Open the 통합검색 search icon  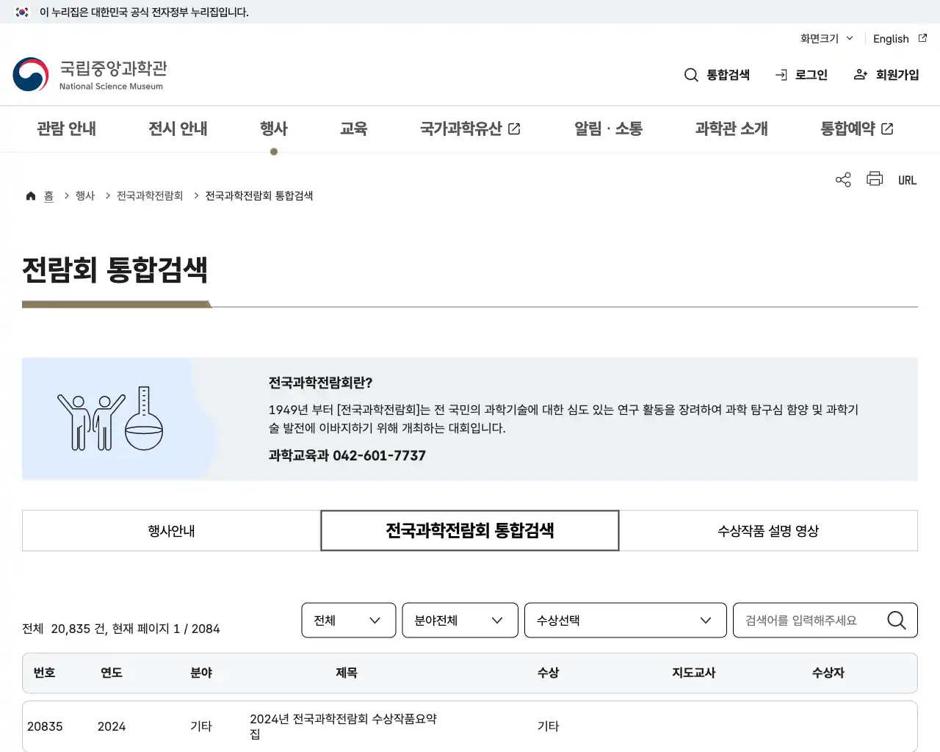click(690, 74)
